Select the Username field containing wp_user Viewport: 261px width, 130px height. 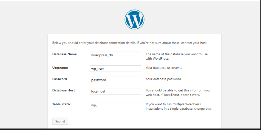[x=115, y=69]
